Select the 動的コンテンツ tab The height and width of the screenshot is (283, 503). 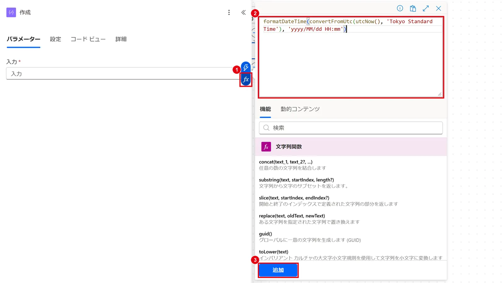click(300, 109)
